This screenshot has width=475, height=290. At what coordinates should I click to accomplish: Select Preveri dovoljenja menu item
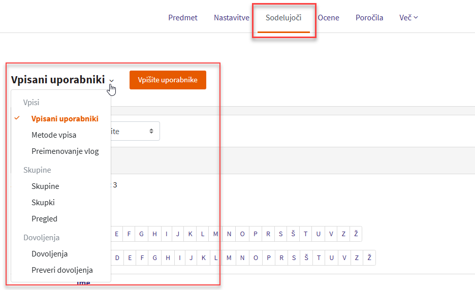tap(62, 270)
